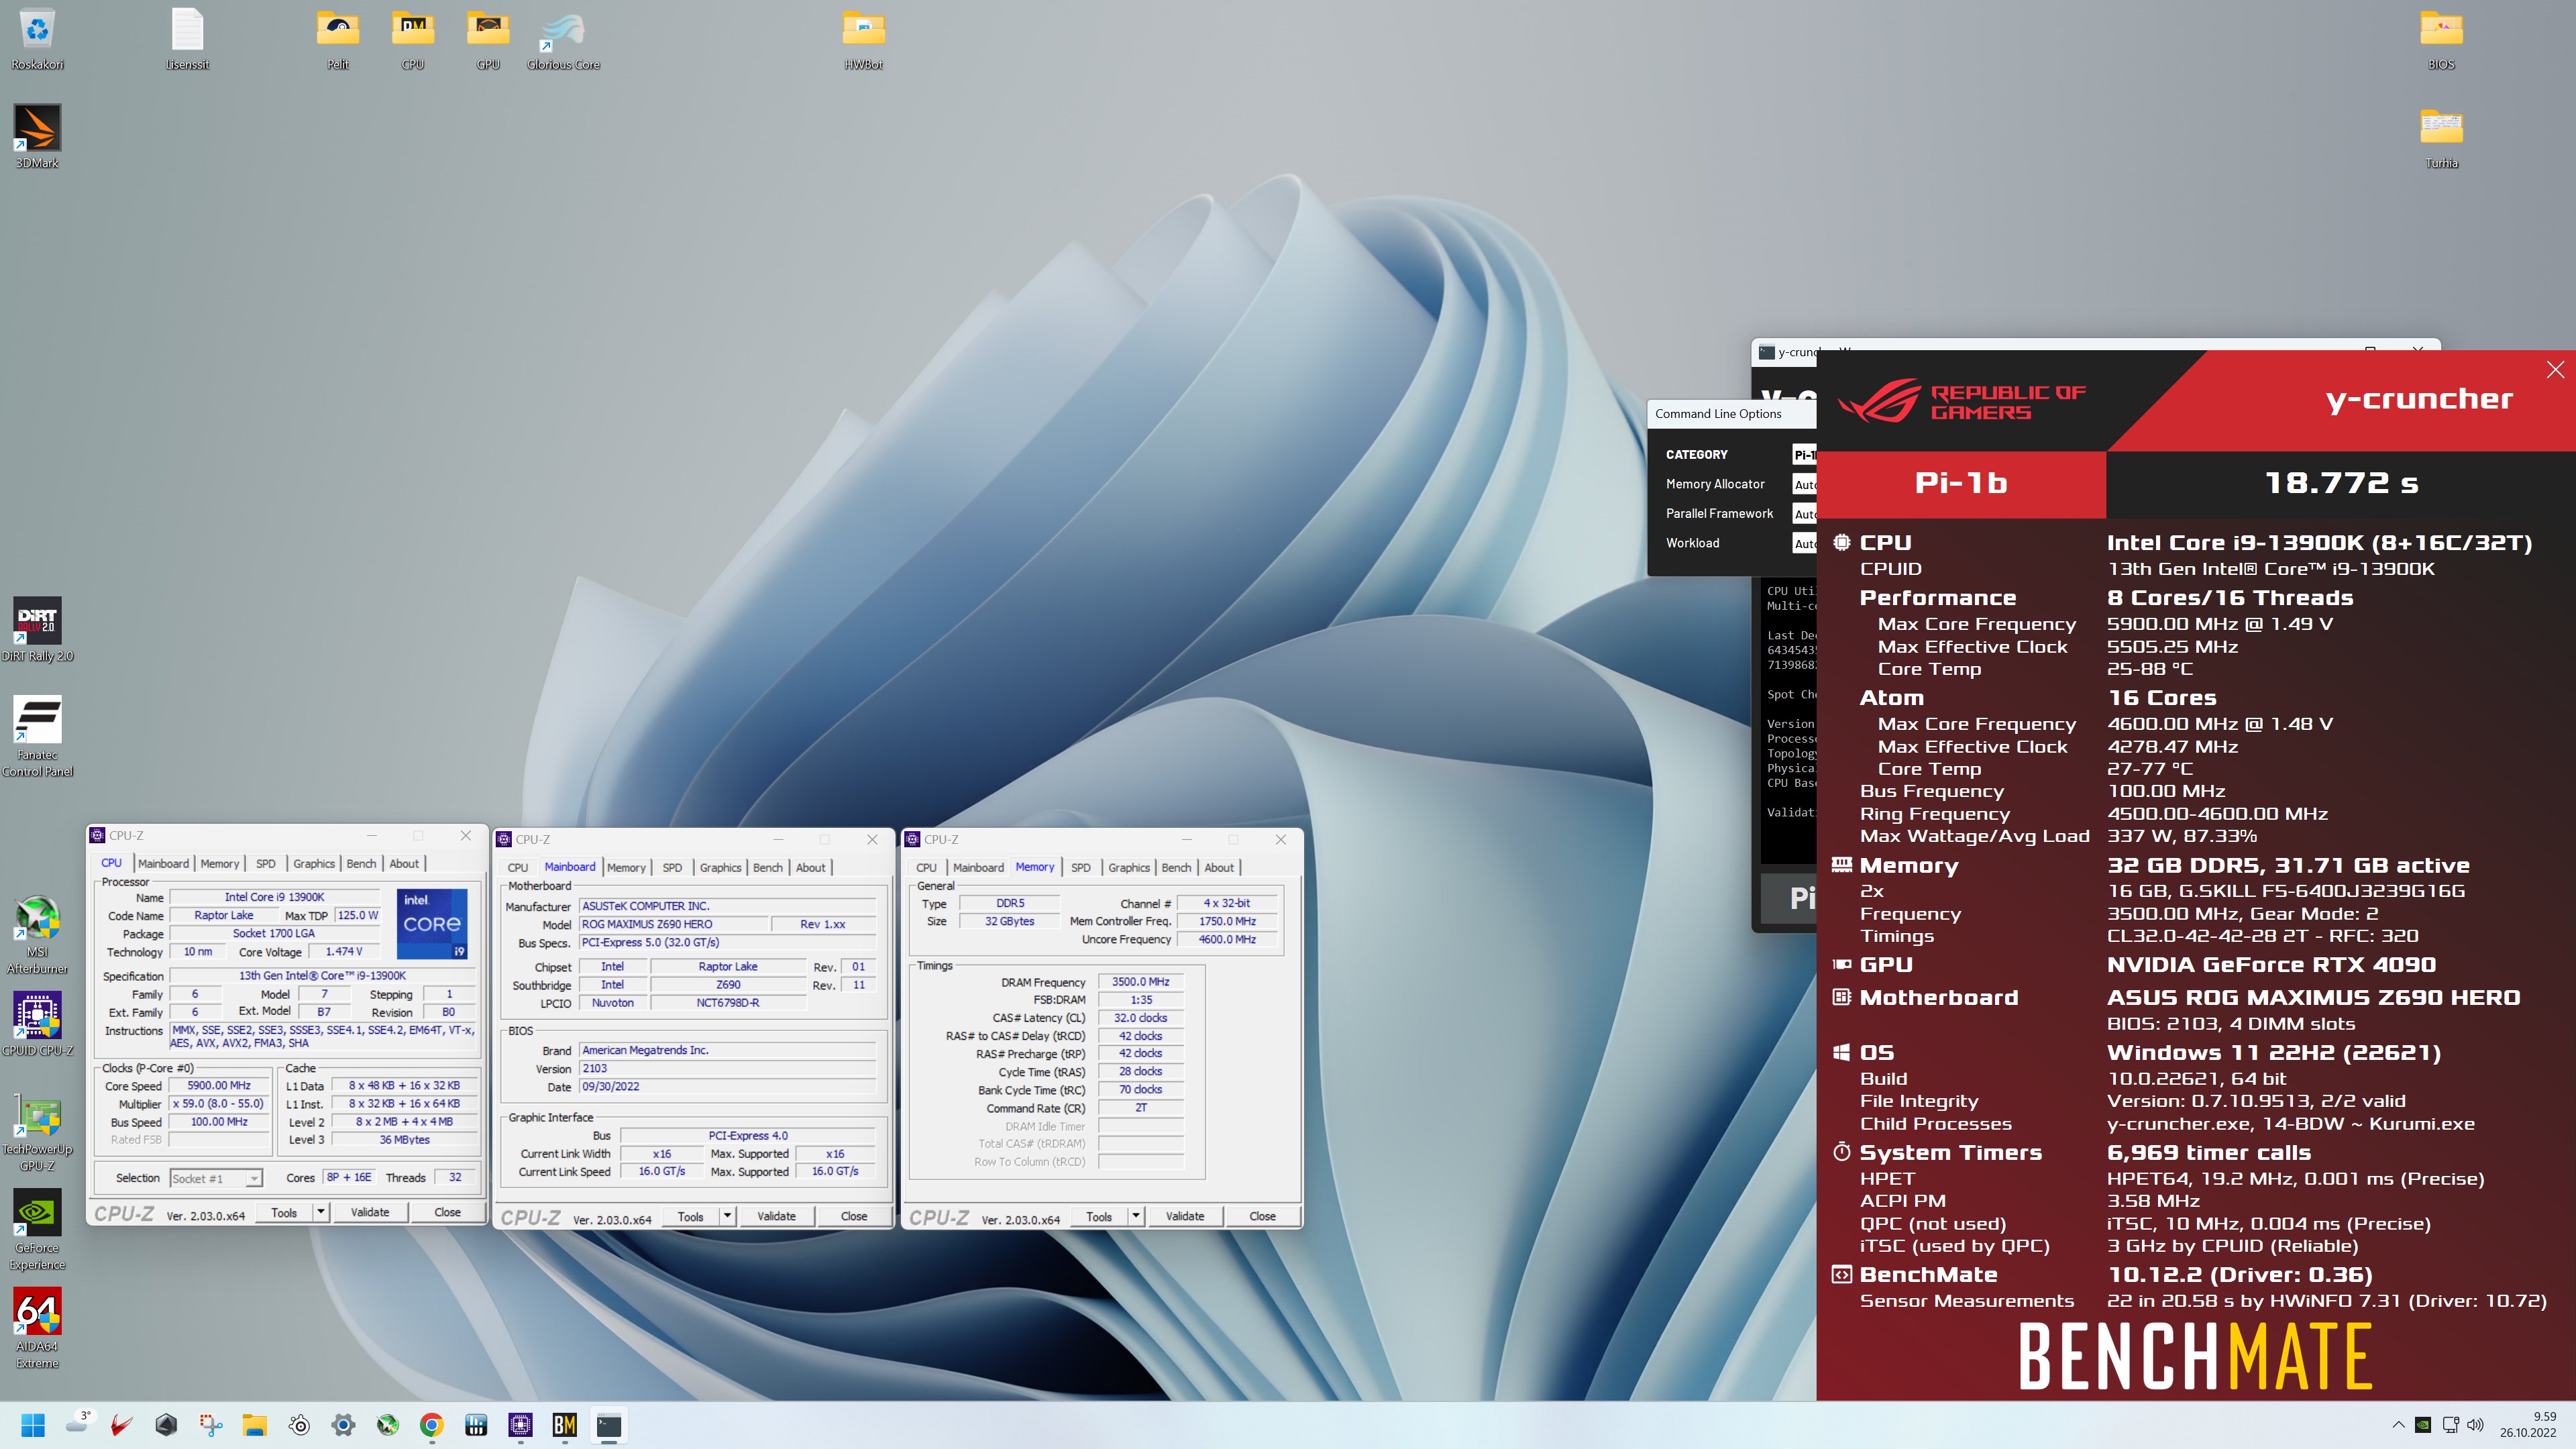The height and width of the screenshot is (1449, 2576).
Task: Launch the MSI Afterburner desktop shortcut
Action: point(37,934)
